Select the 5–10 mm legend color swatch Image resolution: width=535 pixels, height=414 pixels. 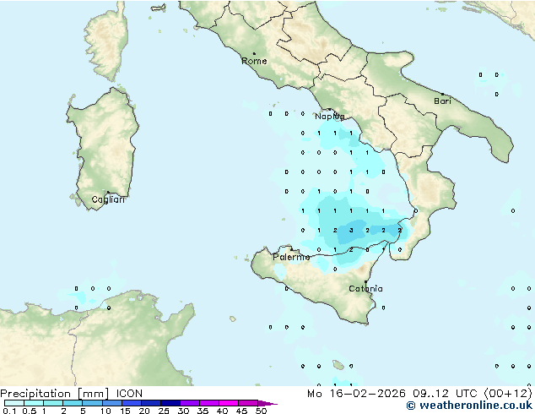(92, 403)
